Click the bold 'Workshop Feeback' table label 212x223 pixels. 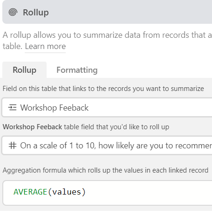(x=32, y=127)
